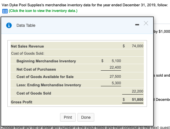The height and width of the screenshot is (129, 170).
Task: Click the blue info icon in dialog header
Action: pos(9,25)
